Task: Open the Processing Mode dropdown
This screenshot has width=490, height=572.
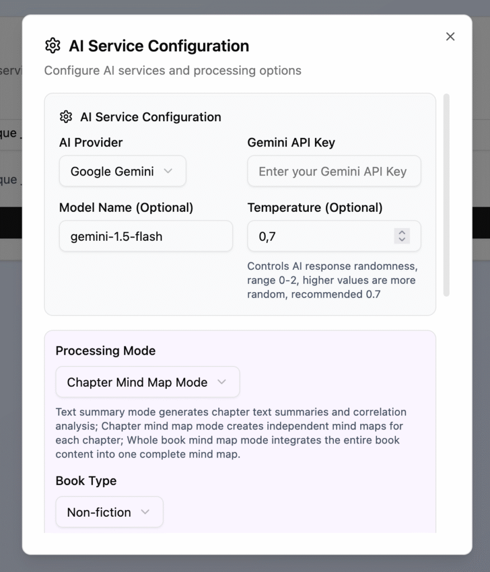Action: 148,382
